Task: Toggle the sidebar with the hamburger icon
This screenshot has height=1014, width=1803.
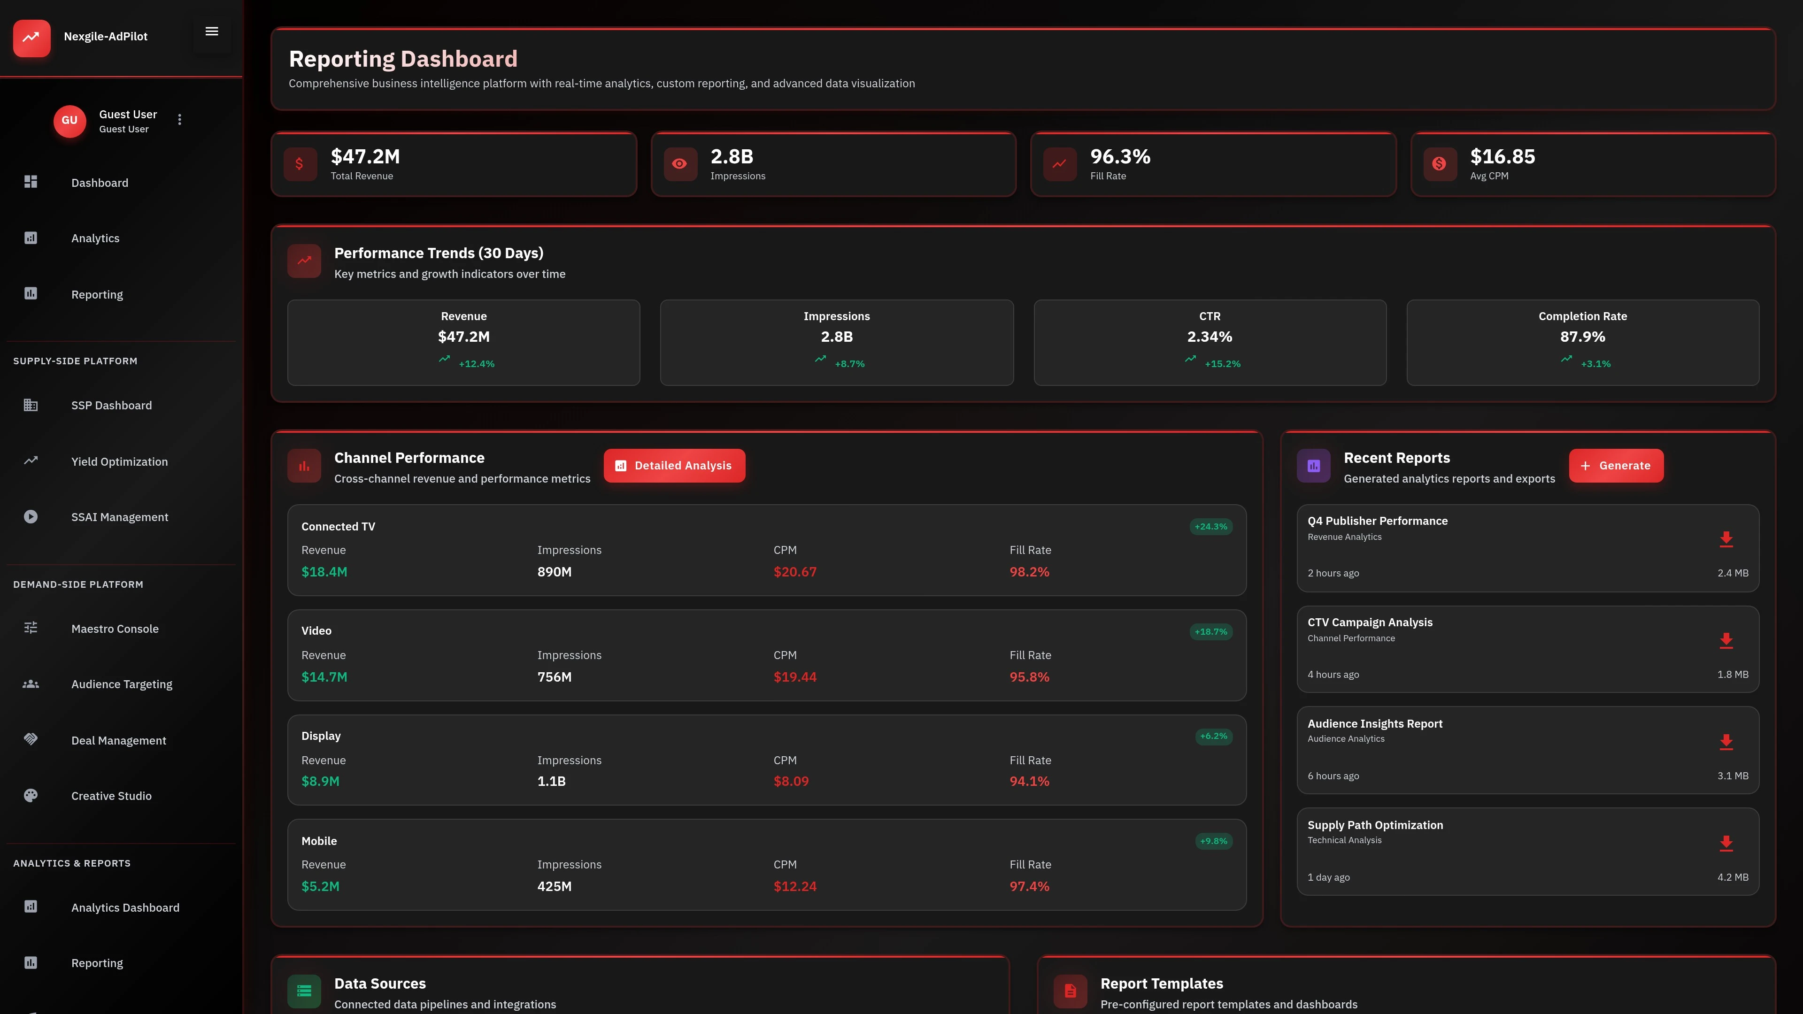Action: (x=211, y=31)
